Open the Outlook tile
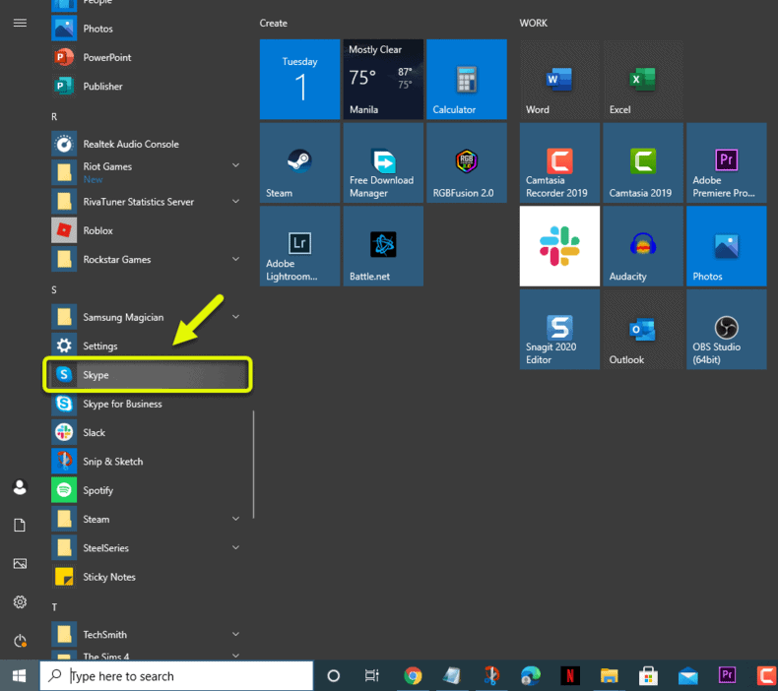 pos(643,330)
